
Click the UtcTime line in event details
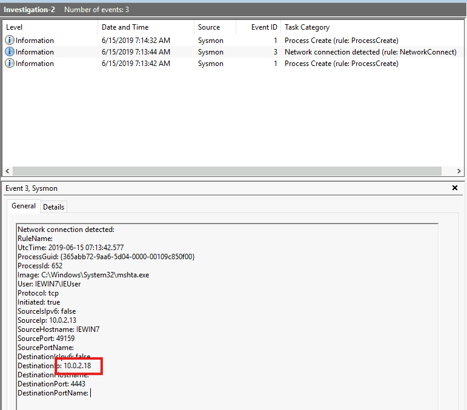point(71,248)
